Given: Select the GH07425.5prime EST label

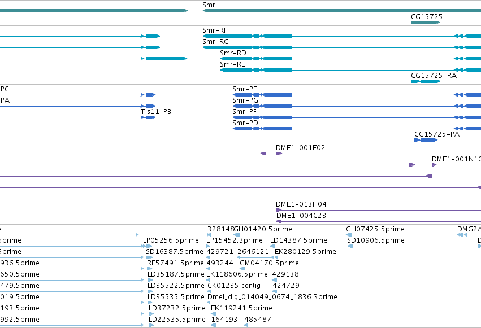Looking at the screenshot, I should click(x=375, y=229).
